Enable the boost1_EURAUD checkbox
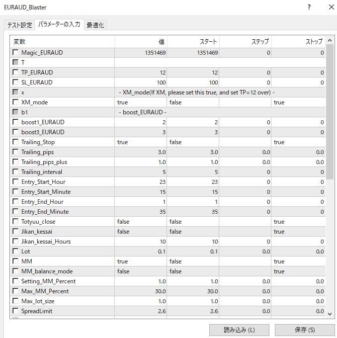 click(15, 122)
